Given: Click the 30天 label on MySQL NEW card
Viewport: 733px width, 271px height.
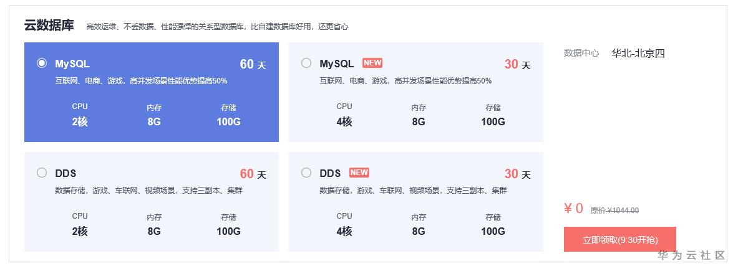Looking at the screenshot, I should (517, 64).
